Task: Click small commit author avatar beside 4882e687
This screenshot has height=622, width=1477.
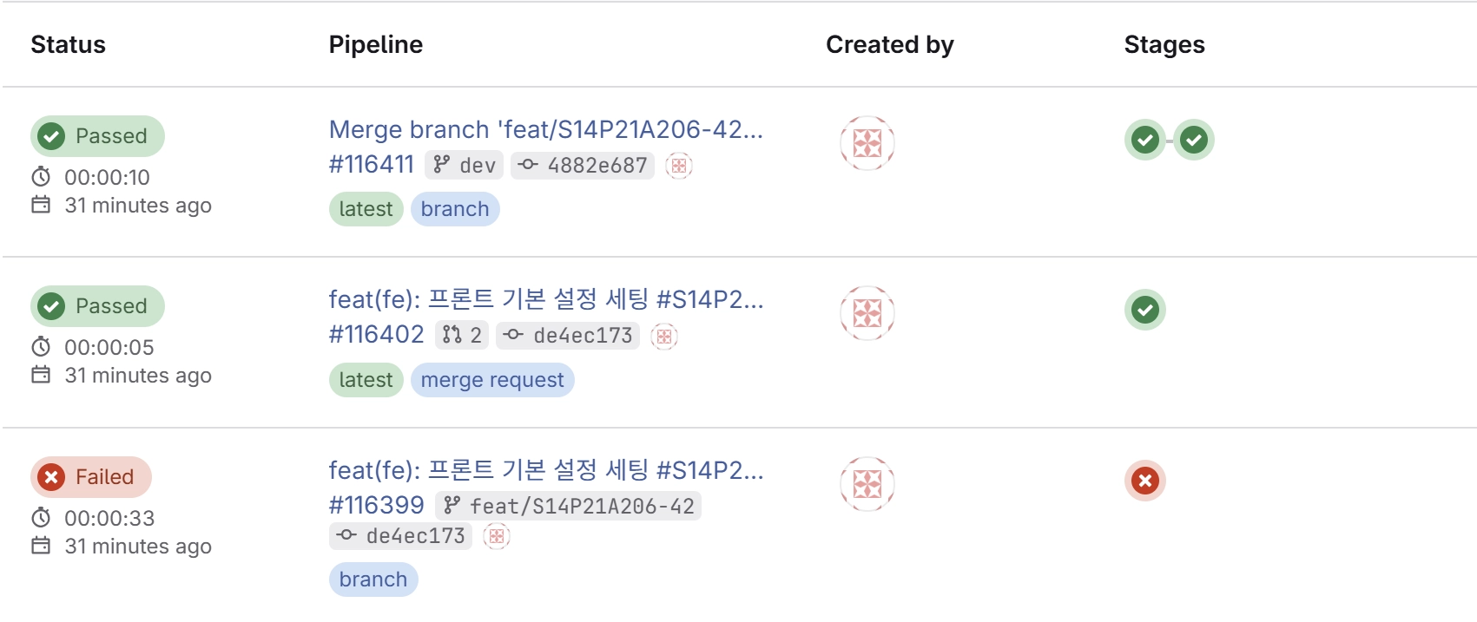Action: tap(679, 166)
